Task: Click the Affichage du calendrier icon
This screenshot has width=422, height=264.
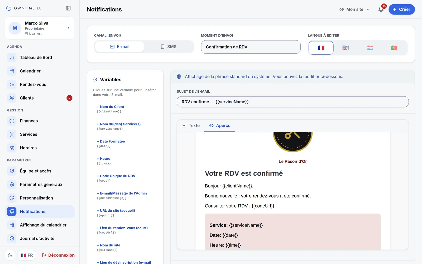Action: [x=12, y=225]
